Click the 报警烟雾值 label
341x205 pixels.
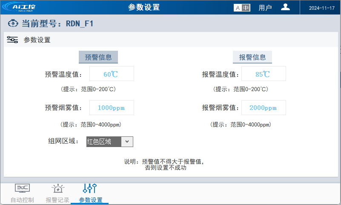coord(221,107)
